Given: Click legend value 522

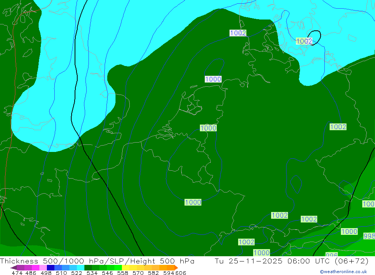Looking at the screenshot, I should pyautogui.click(x=76, y=273).
